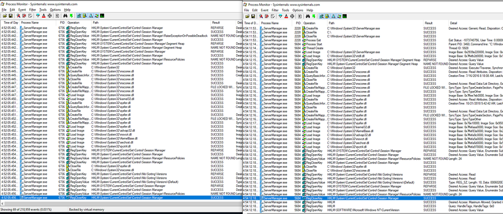Image resolution: width=503 pixels, height=214 pixels.
Task: Select Load Image ntdll.dll row in right window
Action: pos(373,56)
